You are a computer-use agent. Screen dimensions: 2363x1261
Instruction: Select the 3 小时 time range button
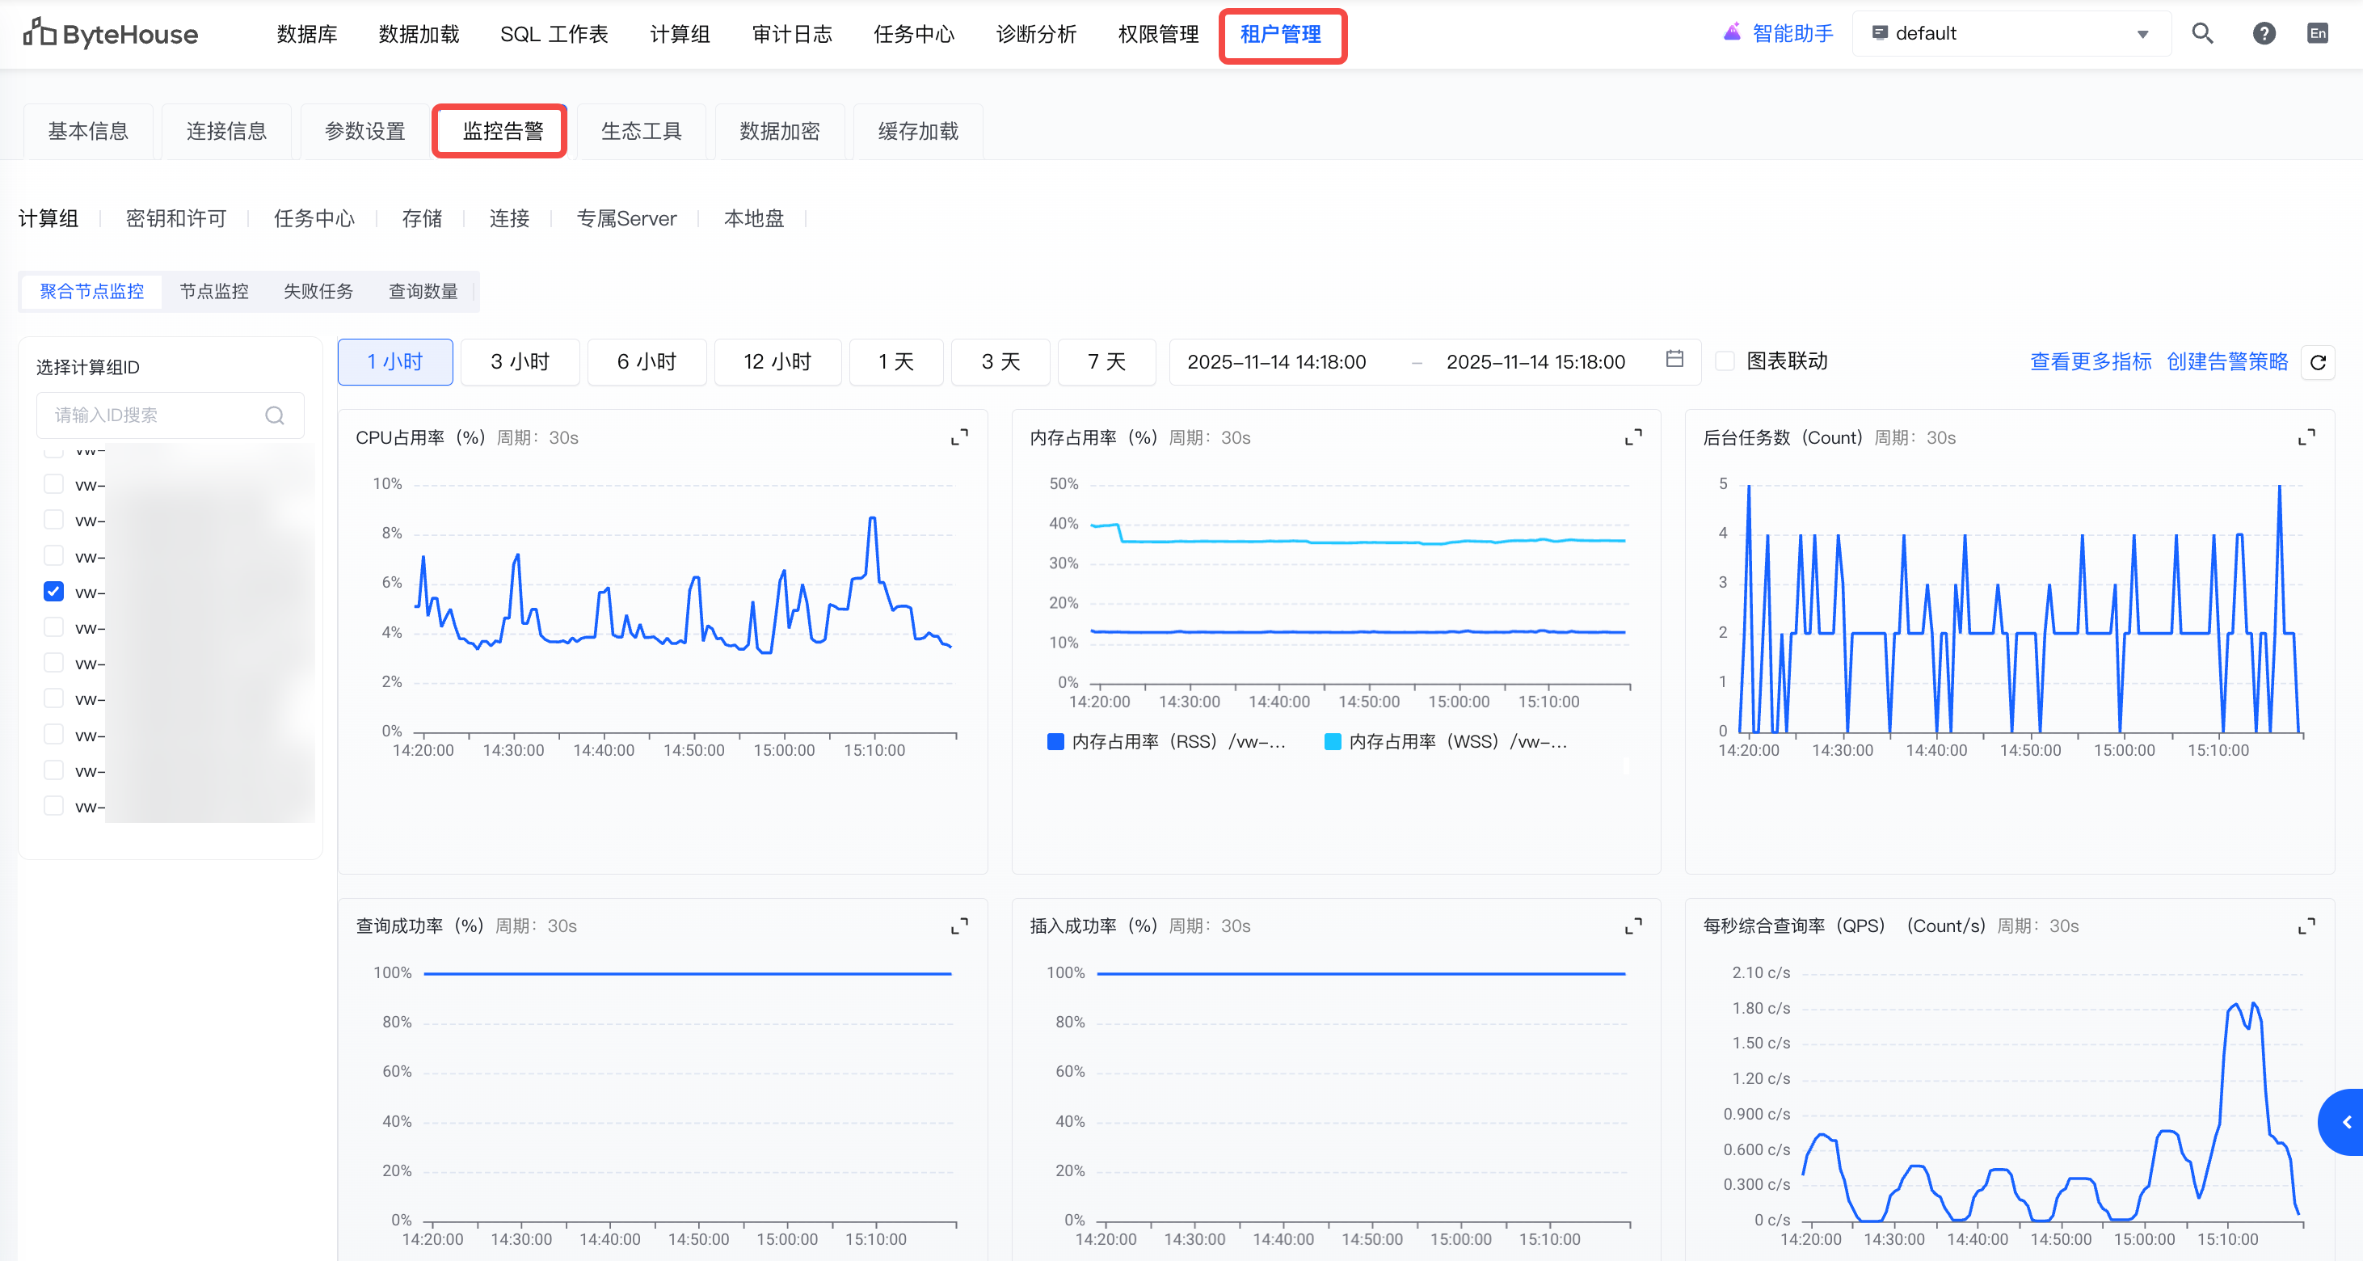pos(519,362)
